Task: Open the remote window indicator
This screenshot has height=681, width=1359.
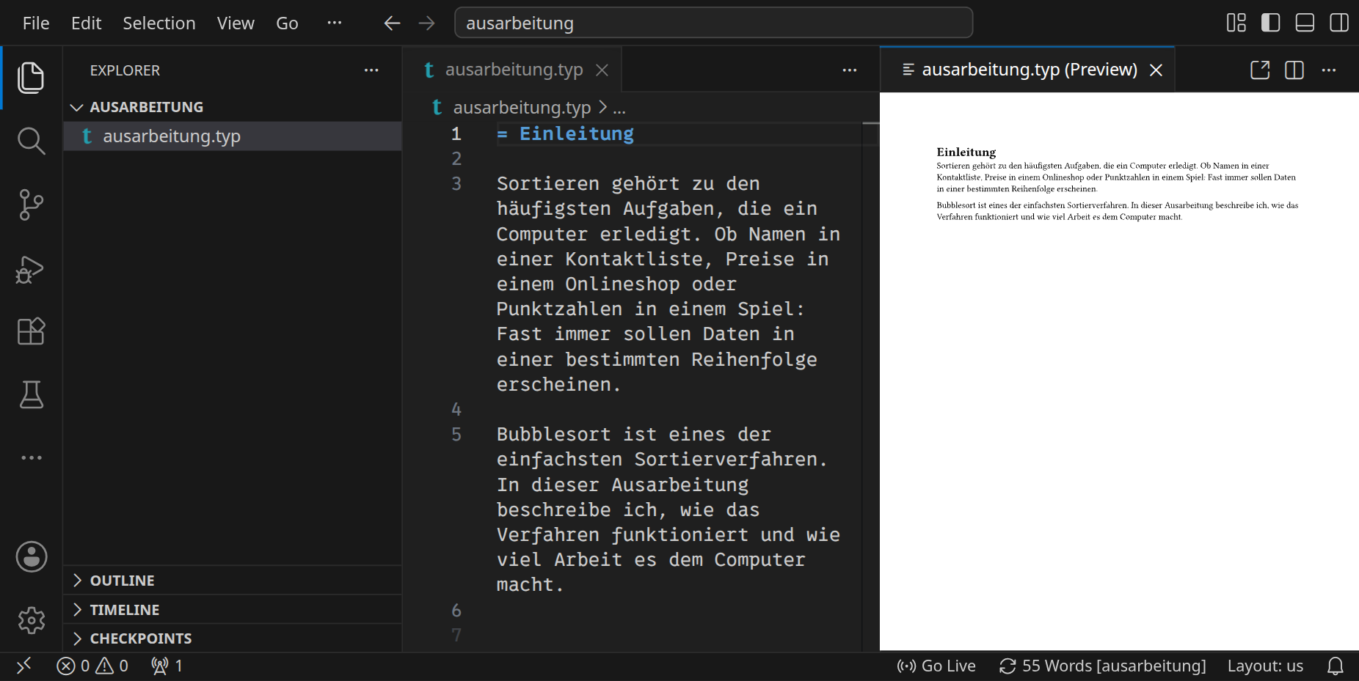Action: pyautogui.click(x=24, y=666)
